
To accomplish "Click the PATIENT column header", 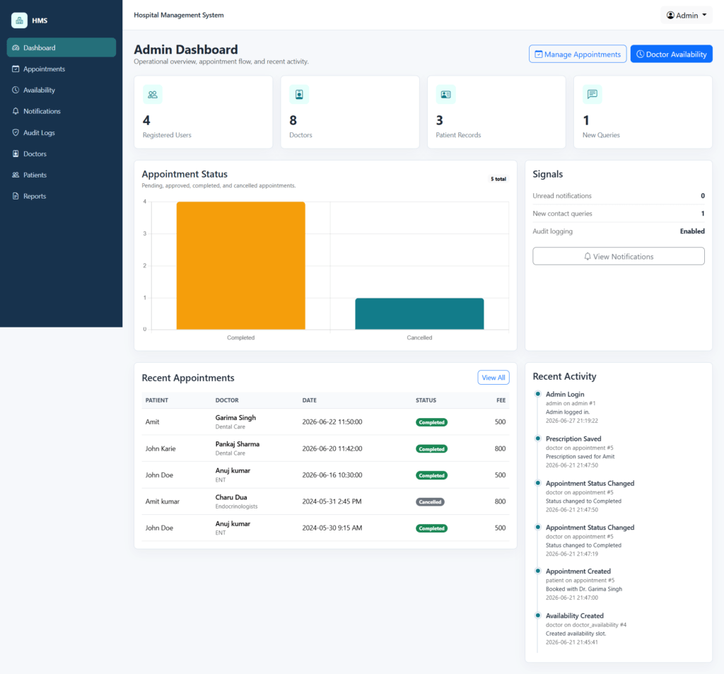I will [156, 400].
